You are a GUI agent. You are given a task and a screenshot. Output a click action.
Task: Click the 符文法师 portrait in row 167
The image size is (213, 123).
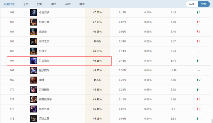pos(34,61)
